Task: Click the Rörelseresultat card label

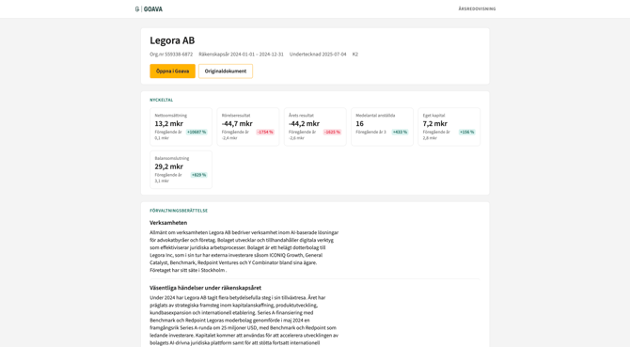Action: [x=236, y=116]
